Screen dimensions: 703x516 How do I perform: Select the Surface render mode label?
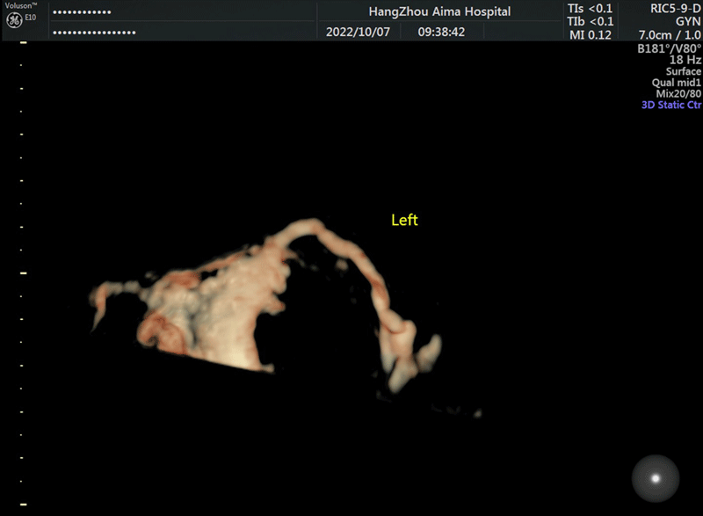[x=683, y=71]
